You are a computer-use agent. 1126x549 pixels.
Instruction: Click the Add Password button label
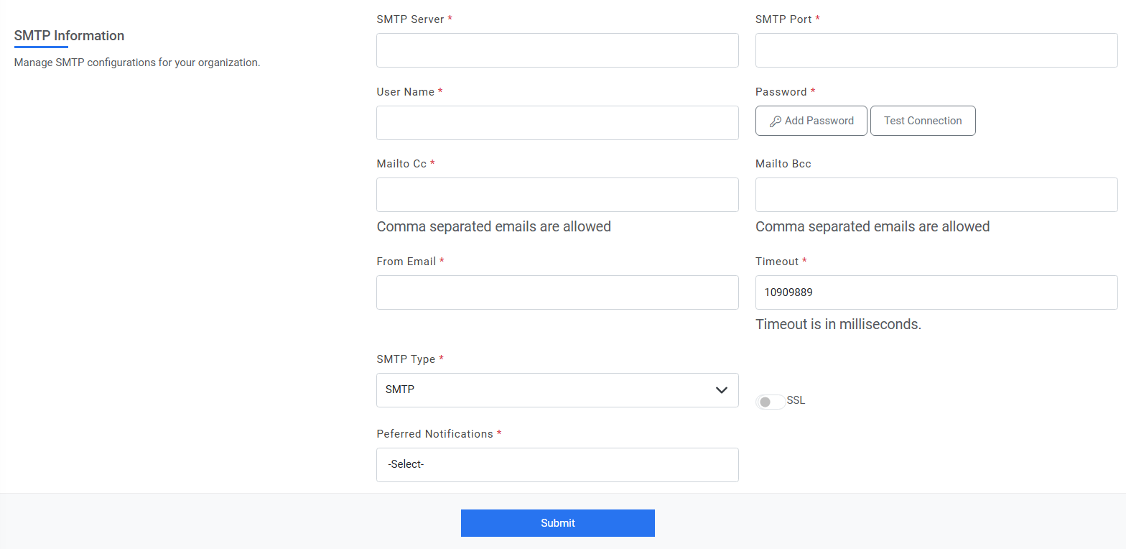(x=819, y=121)
